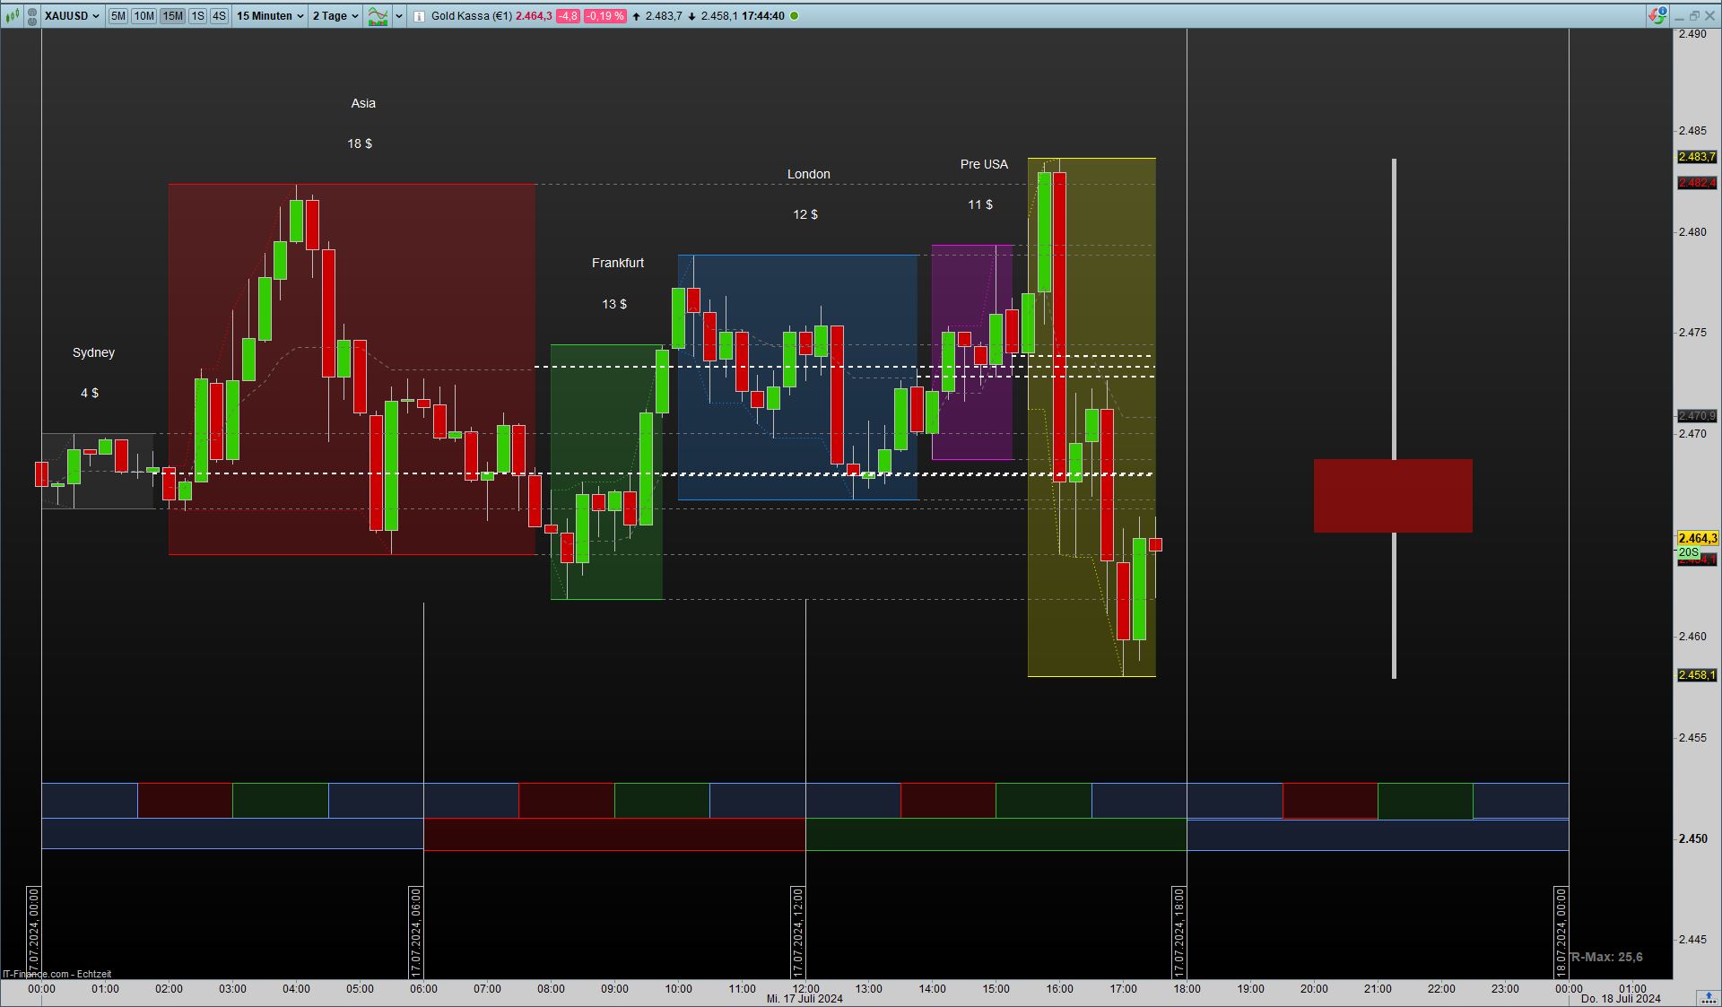
Task: Click the green real-time status dot
Action: coord(794,16)
